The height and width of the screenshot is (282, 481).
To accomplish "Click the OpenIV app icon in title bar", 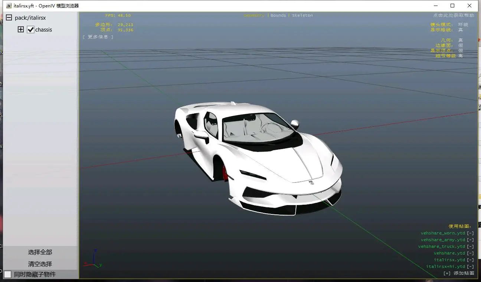I will (9, 6).
